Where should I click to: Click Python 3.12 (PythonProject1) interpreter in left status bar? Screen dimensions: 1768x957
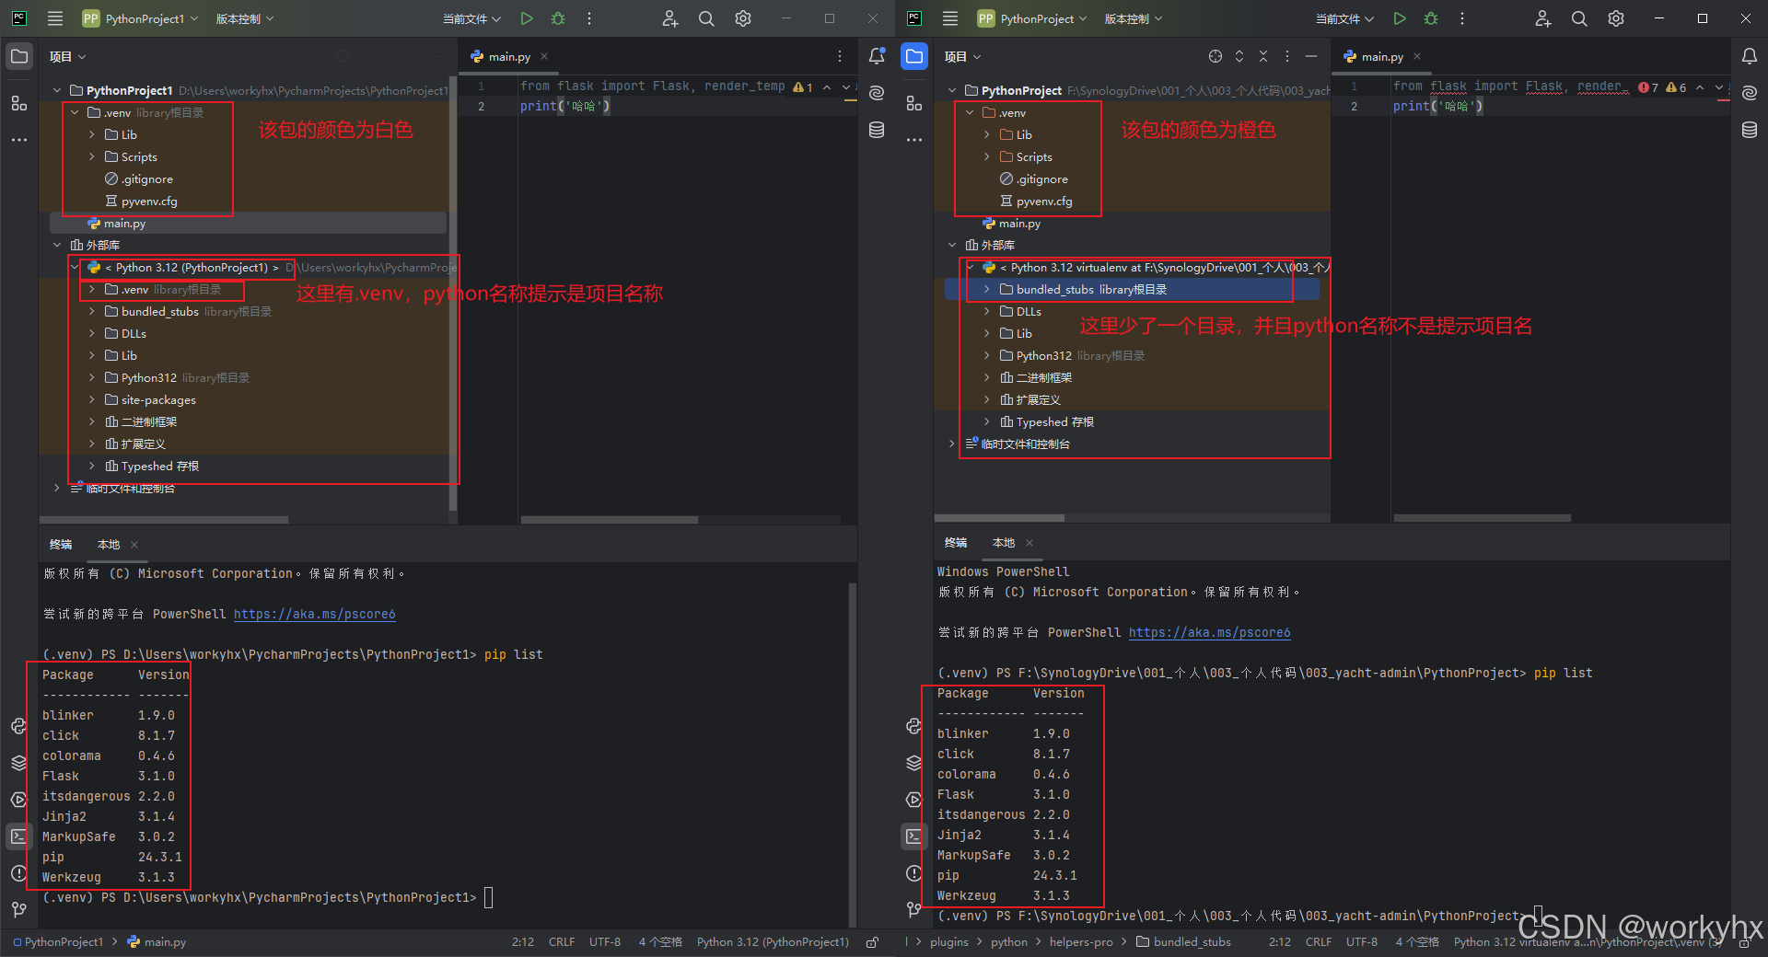(x=773, y=942)
